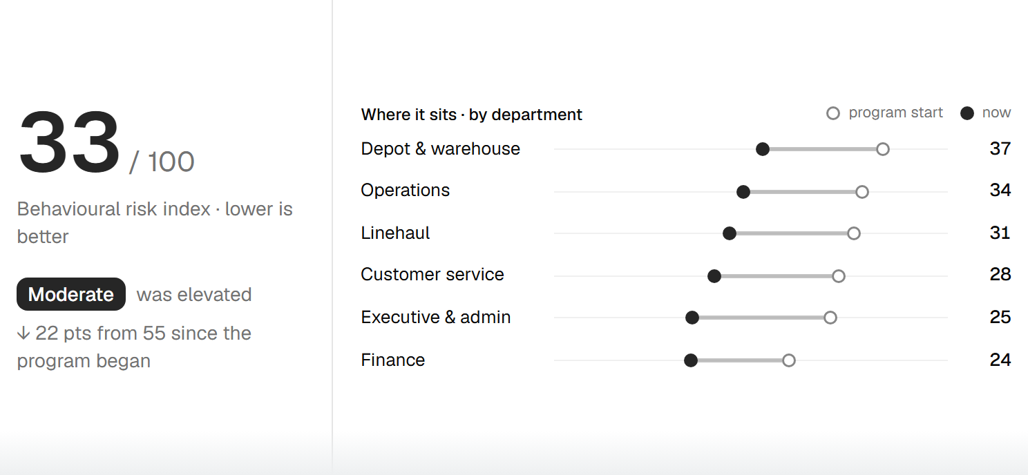Click the down arrow beside 22 pts
The image size is (1028, 475).
tap(23, 333)
